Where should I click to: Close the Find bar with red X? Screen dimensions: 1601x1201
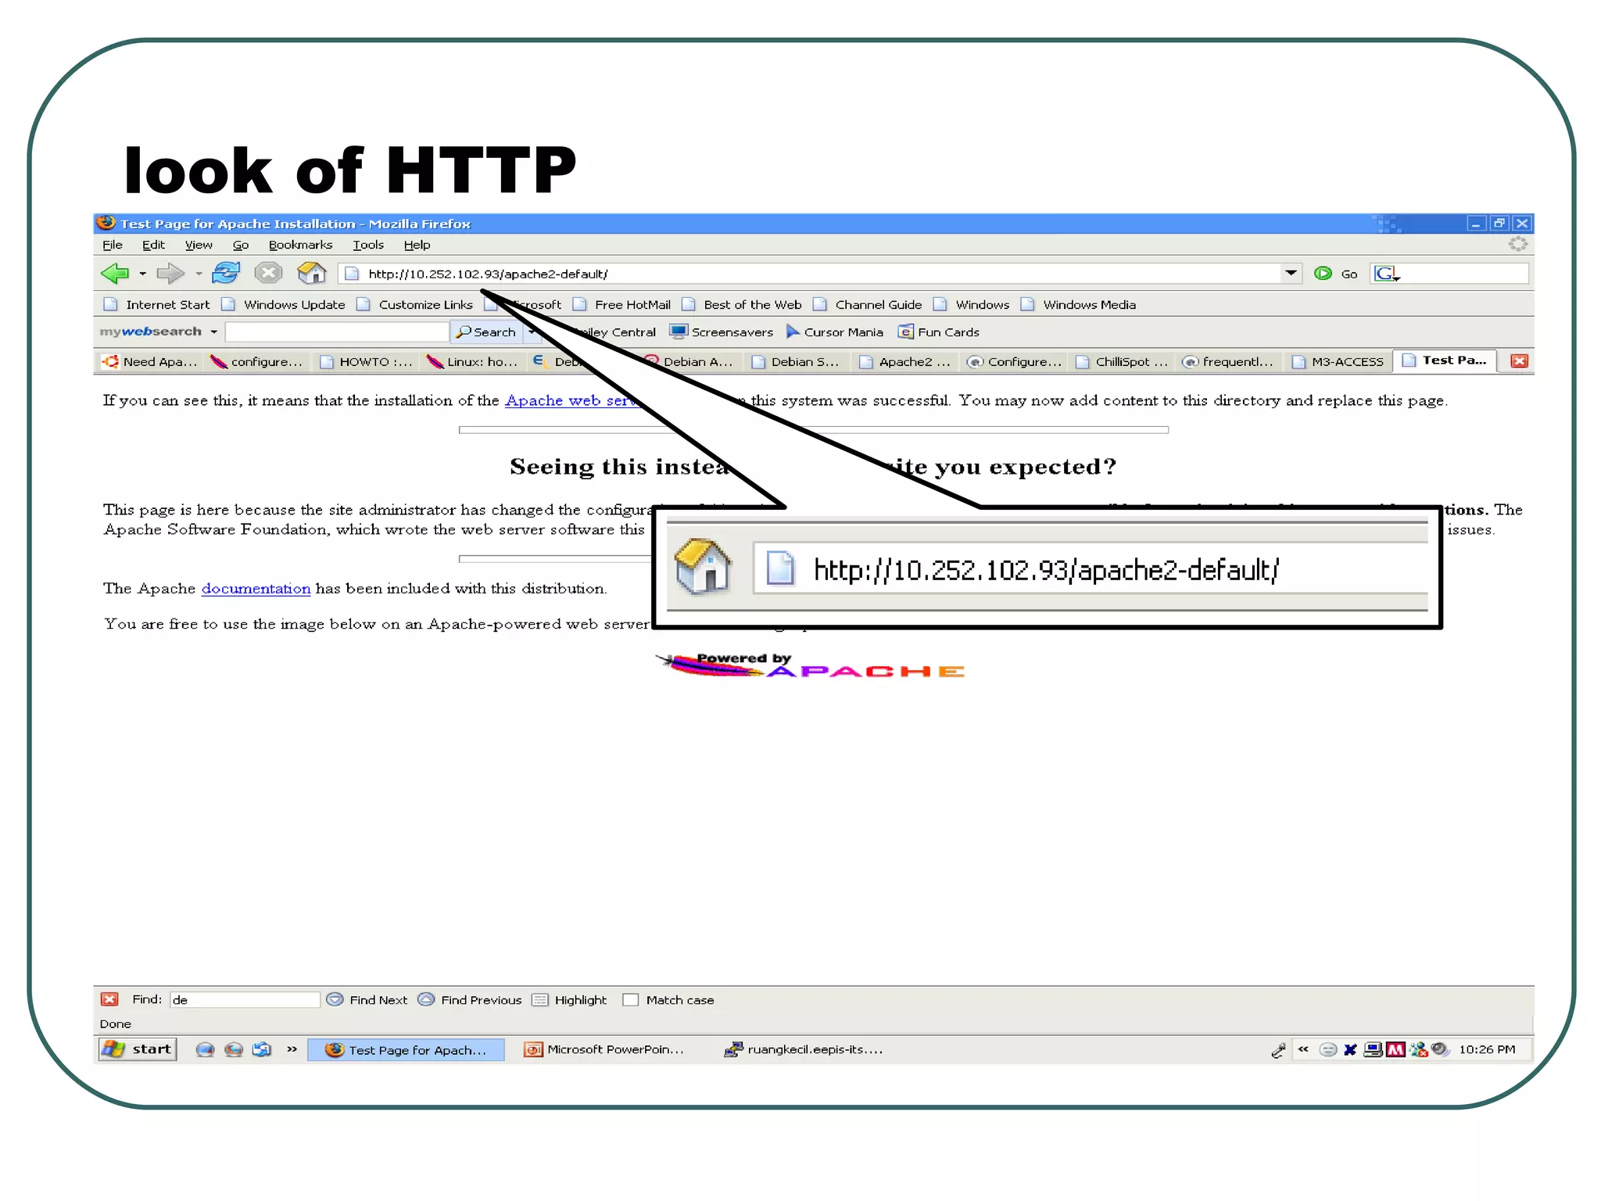[x=109, y=999]
